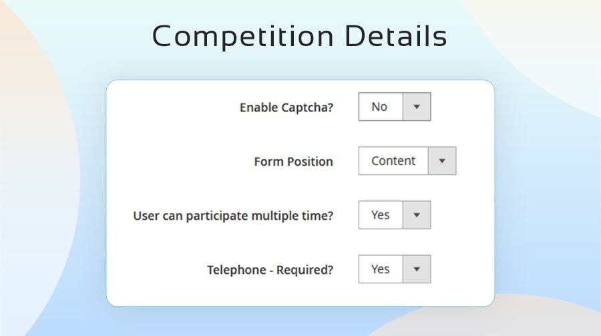Click the 'Telephone - Required?' label

pyautogui.click(x=270, y=270)
